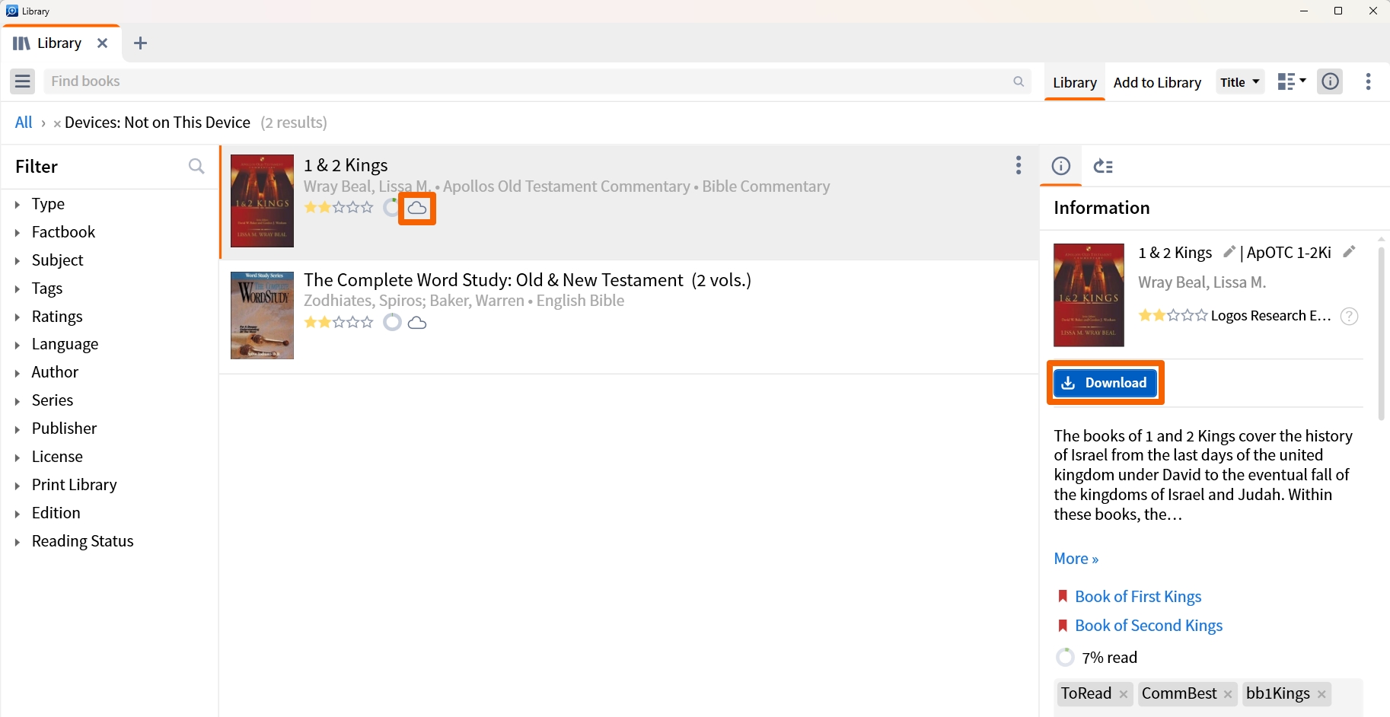This screenshot has height=717, width=1390.
Task: Click the Information panel 1 & 2 Kings cover
Action: 1089,295
